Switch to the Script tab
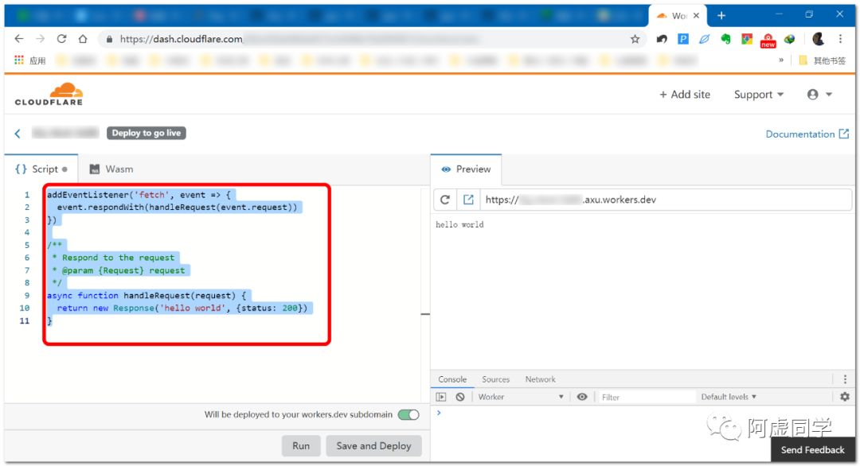 tap(41, 169)
